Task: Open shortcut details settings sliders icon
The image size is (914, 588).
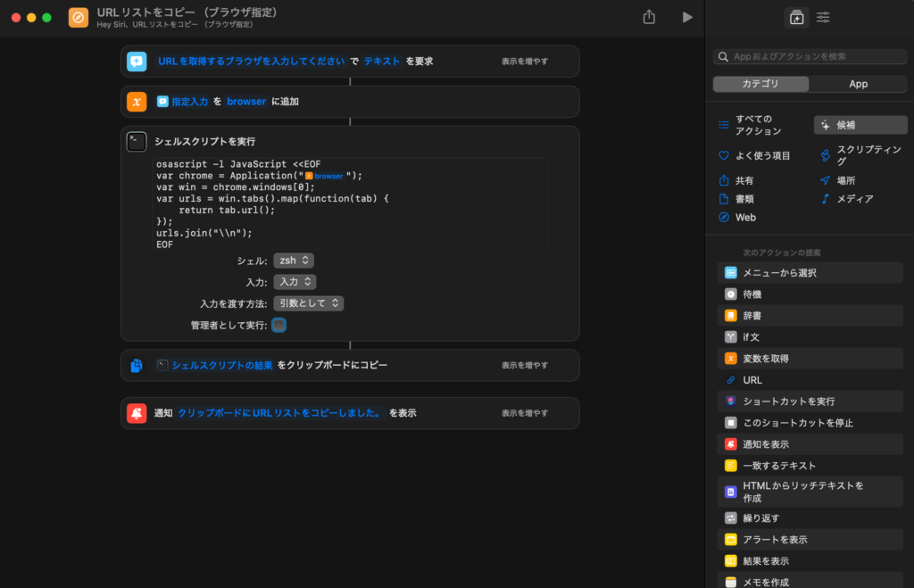Action: click(823, 17)
